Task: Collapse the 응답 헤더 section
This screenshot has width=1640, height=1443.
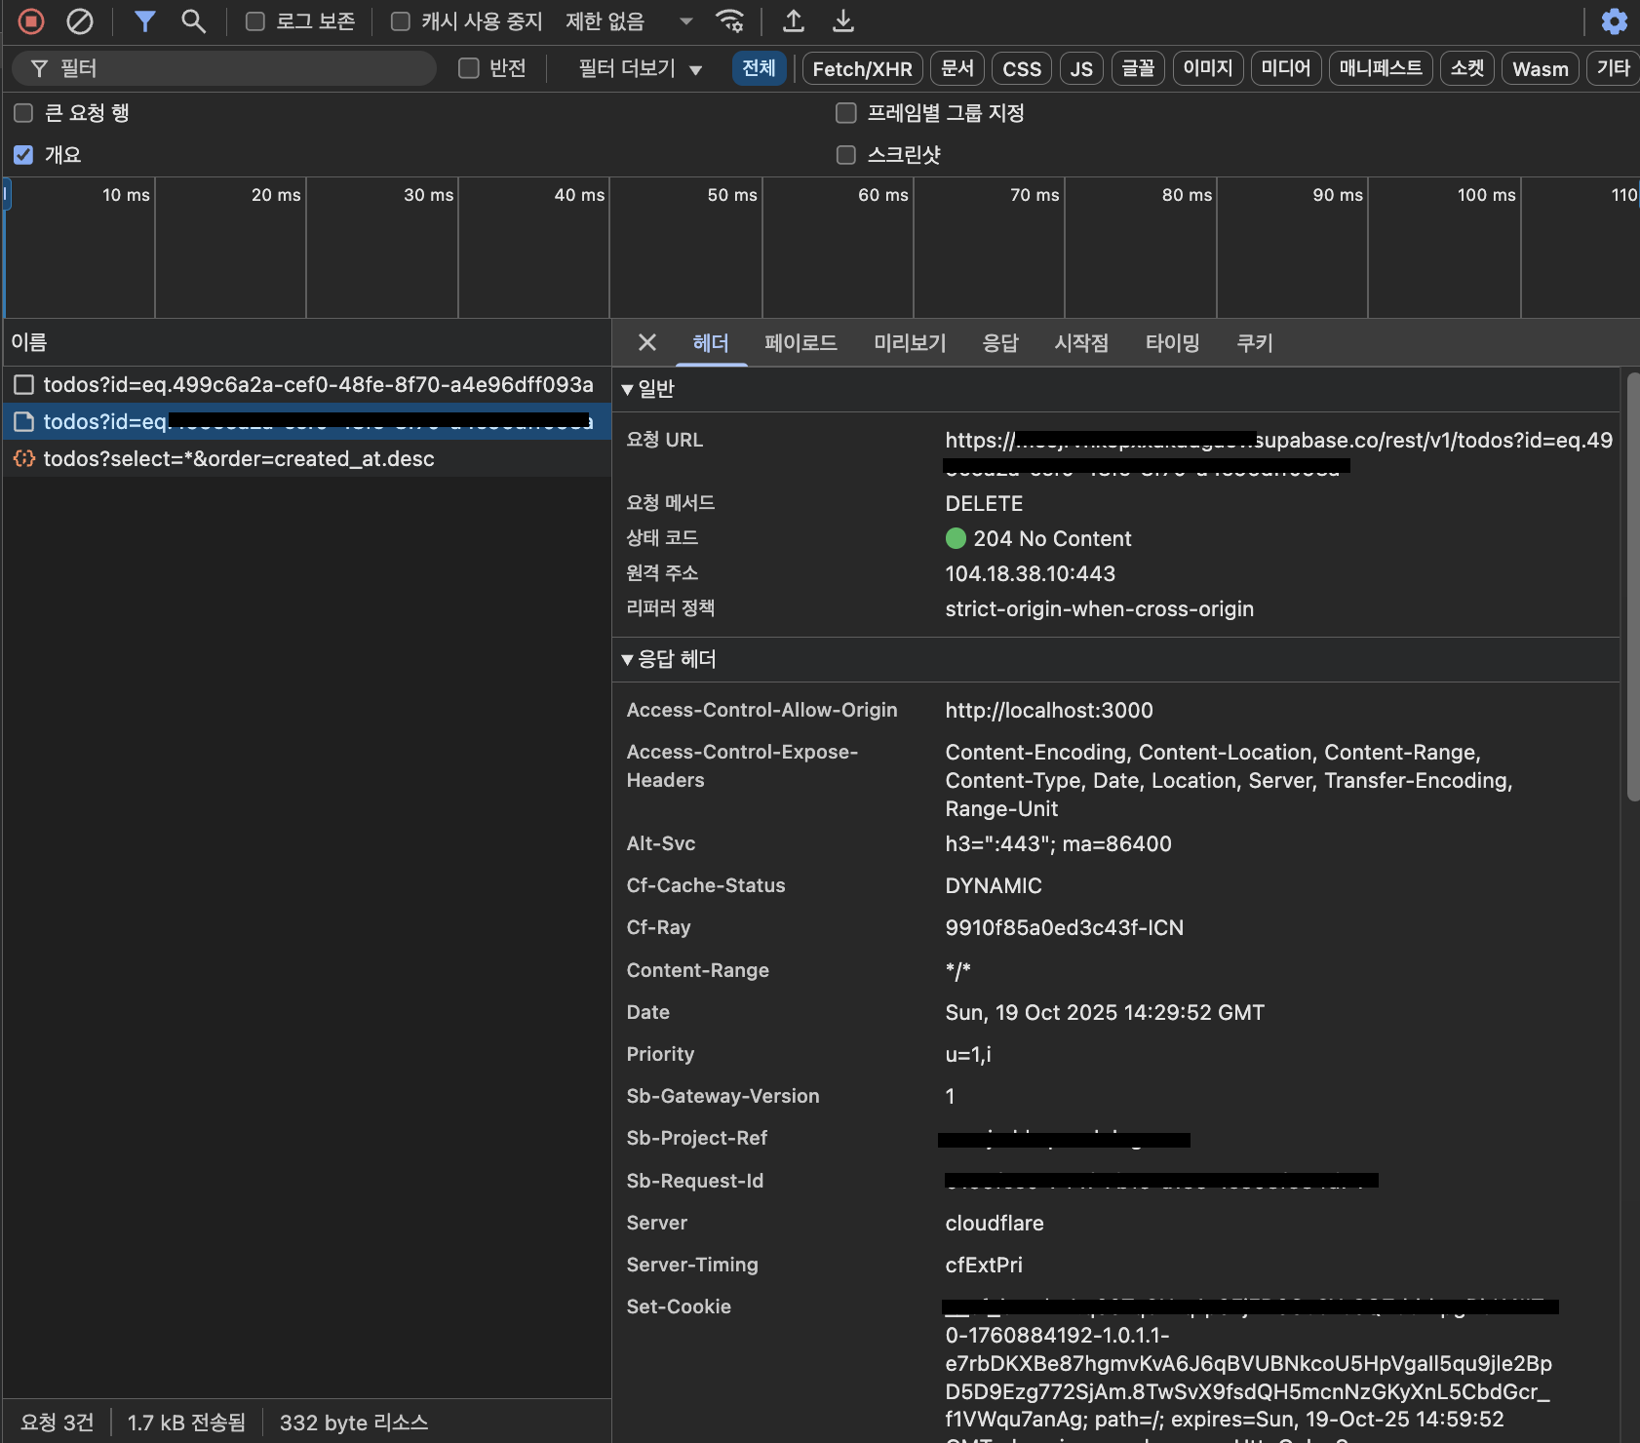Action: (x=669, y=659)
